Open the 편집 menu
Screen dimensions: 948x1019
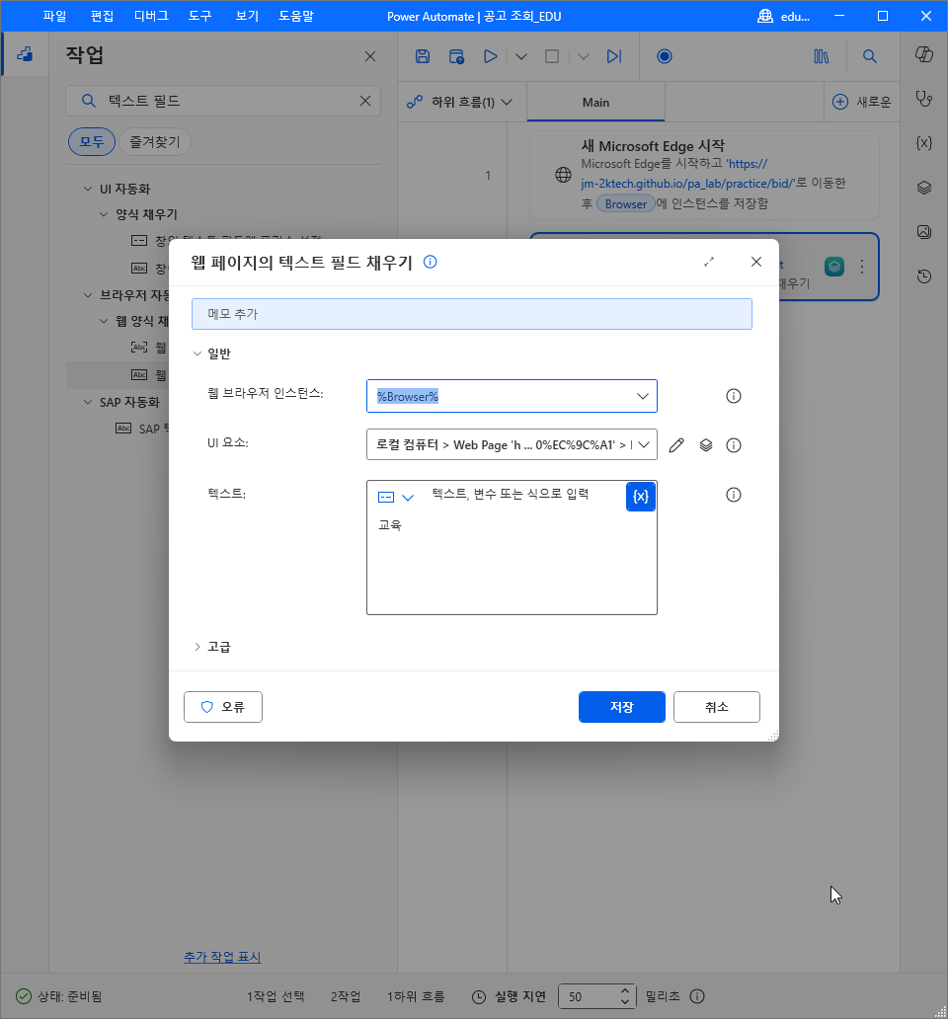[x=102, y=16]
